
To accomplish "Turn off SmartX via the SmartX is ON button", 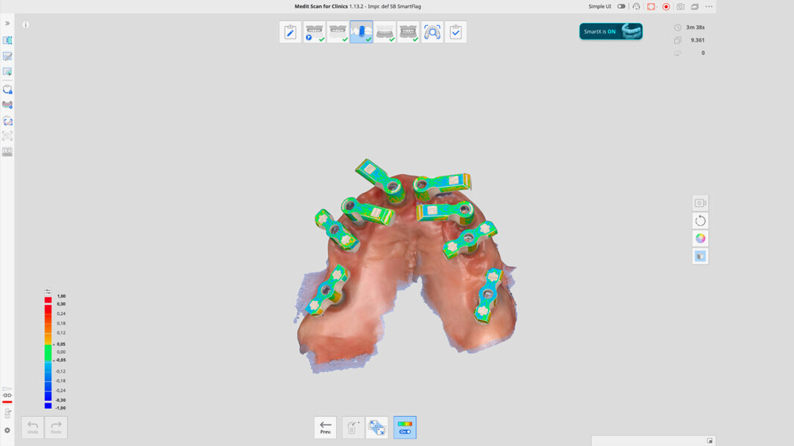I will click(x=610, y=32).
